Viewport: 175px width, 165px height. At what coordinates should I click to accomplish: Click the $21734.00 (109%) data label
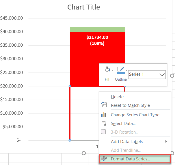coord(97,40)
